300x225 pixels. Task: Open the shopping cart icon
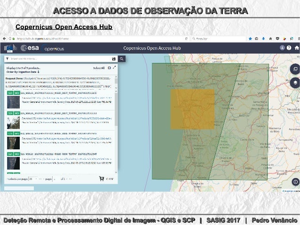pos(102,178)
